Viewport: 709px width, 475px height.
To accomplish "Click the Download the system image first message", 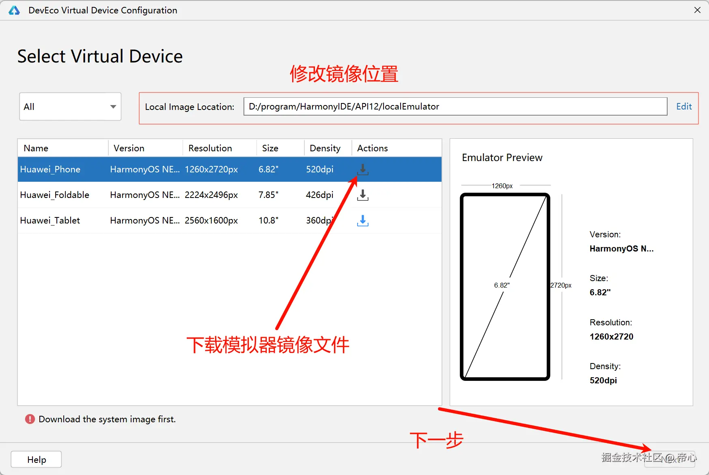I will pyautogui.click(x=107, y=419).
